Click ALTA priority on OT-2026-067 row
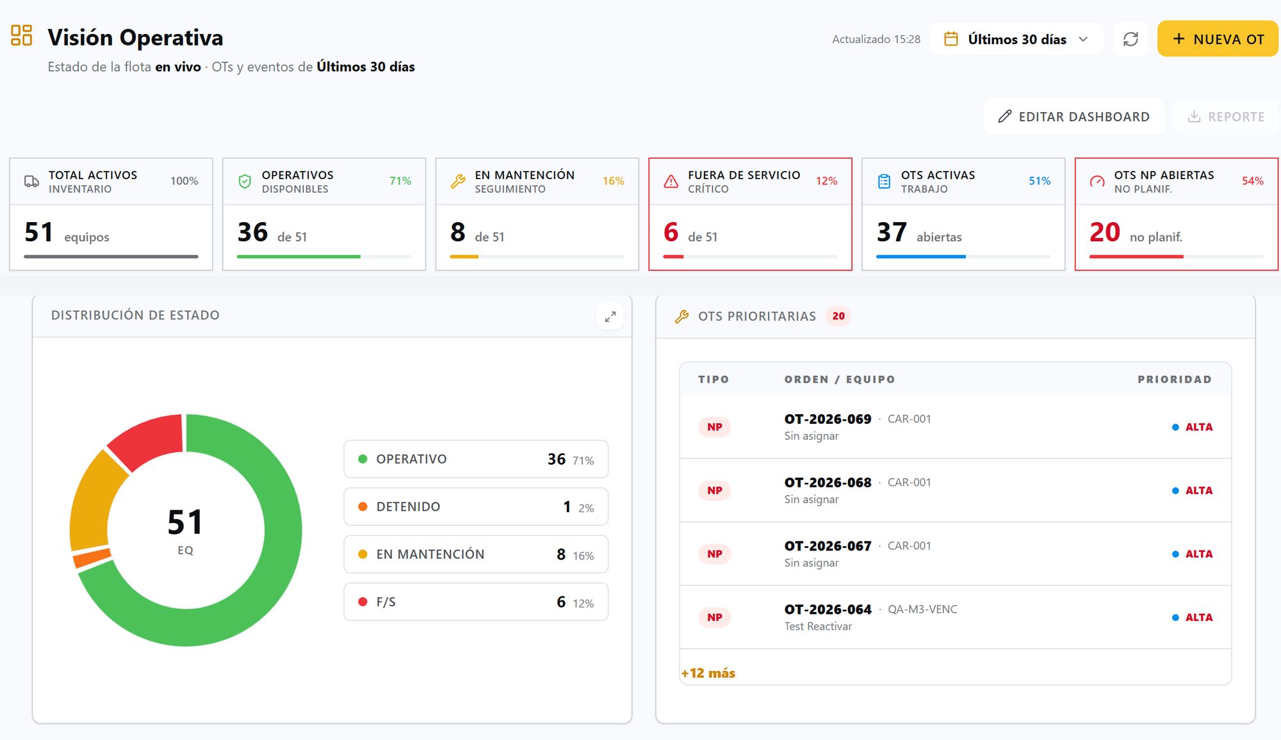 click(x=1192, y=554)
